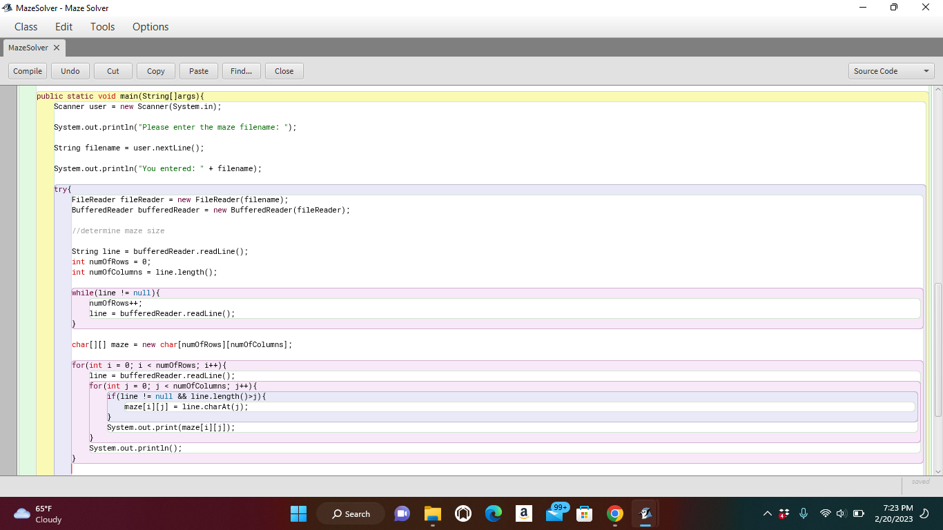Open the Tools menu

coord(102,27)
